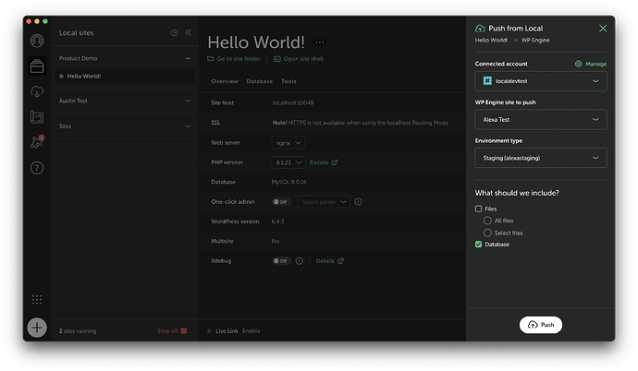The image size is (638, 371).
Task: Click the Manage link
Action: click(596, 64)
